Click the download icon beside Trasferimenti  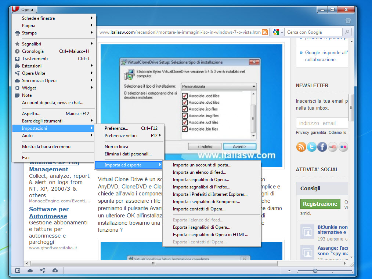click(x=17, y=59)
